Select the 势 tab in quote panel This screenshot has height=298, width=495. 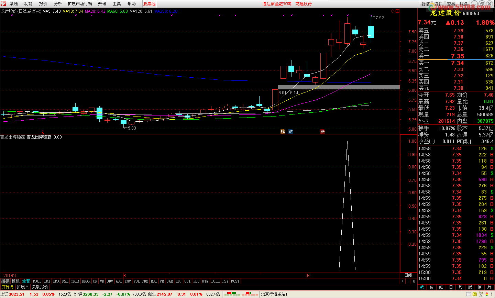pyautogui.click(x=461, y=287)
